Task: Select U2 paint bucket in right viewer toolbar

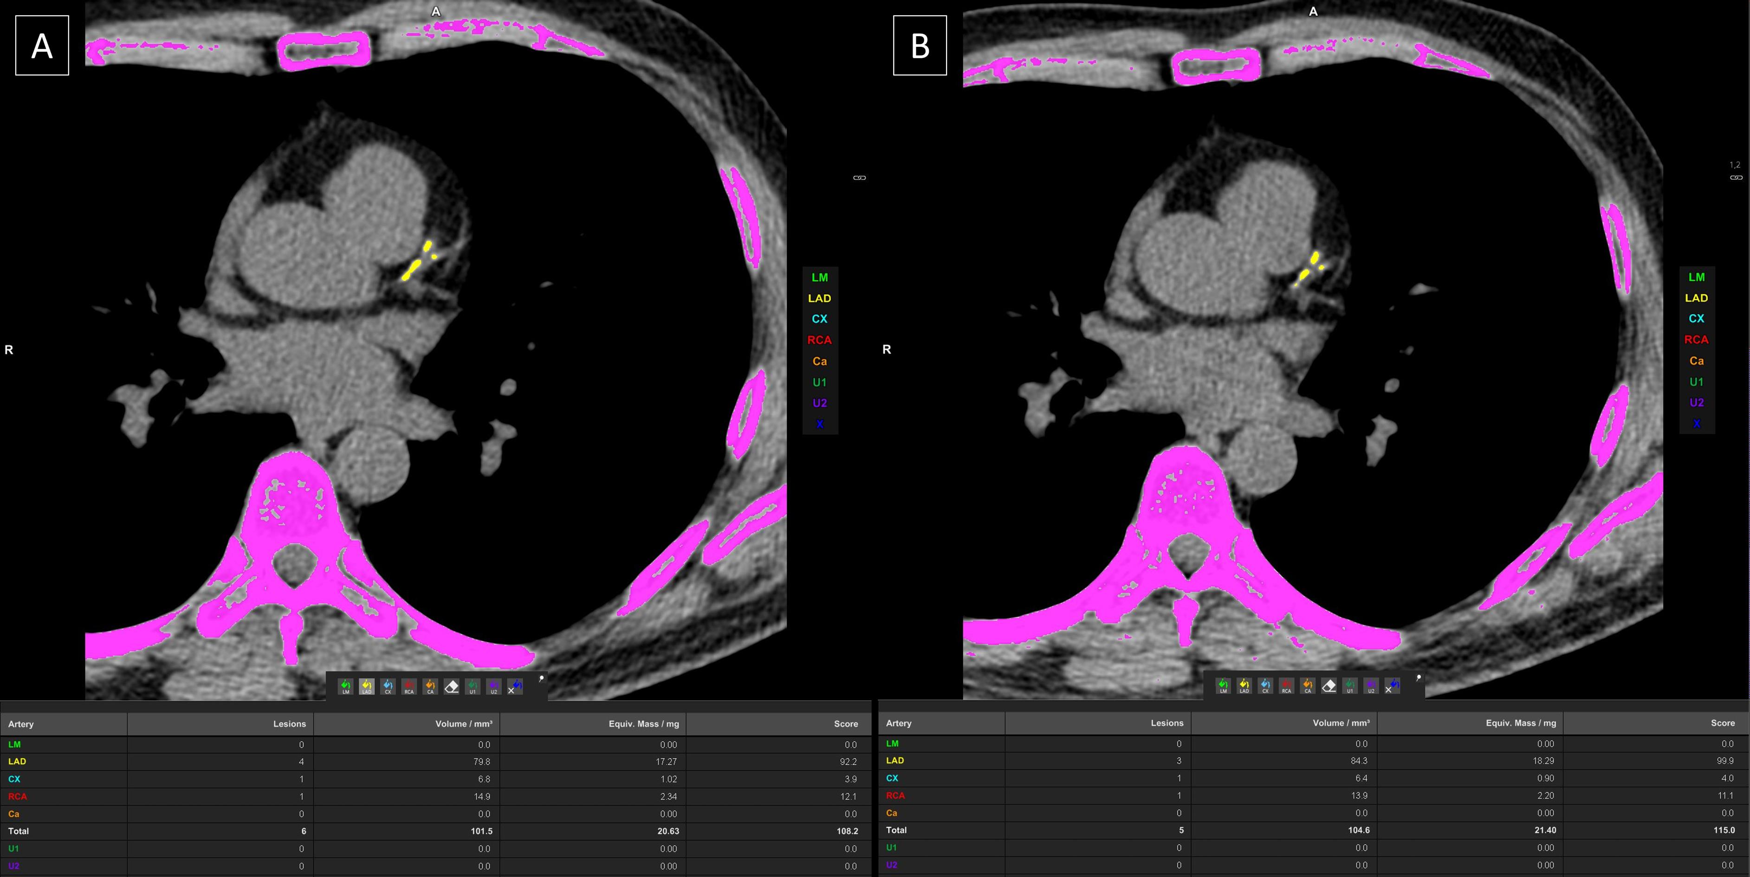Action: [x=1371, y=686]
